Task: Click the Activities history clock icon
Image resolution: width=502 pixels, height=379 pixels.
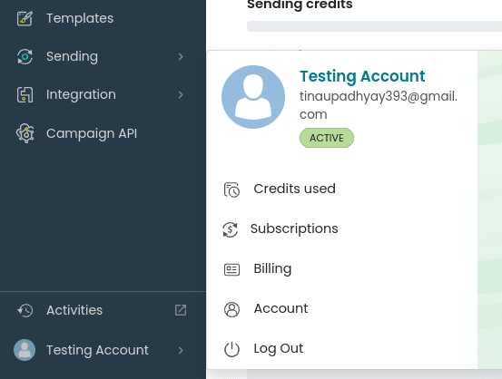Action: click(25, 310)
